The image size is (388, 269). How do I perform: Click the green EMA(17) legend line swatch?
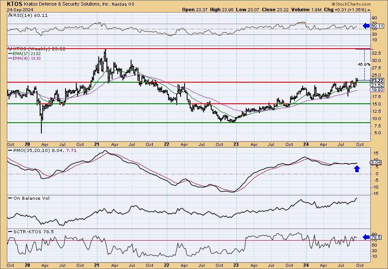coord(10,54)
